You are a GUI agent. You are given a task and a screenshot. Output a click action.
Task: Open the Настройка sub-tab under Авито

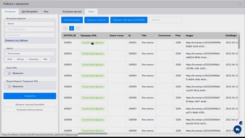coord(34,59)
